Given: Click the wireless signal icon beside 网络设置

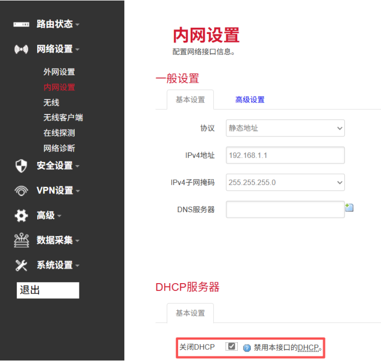Looking at the screenshot, I should [x=21, y=49].
